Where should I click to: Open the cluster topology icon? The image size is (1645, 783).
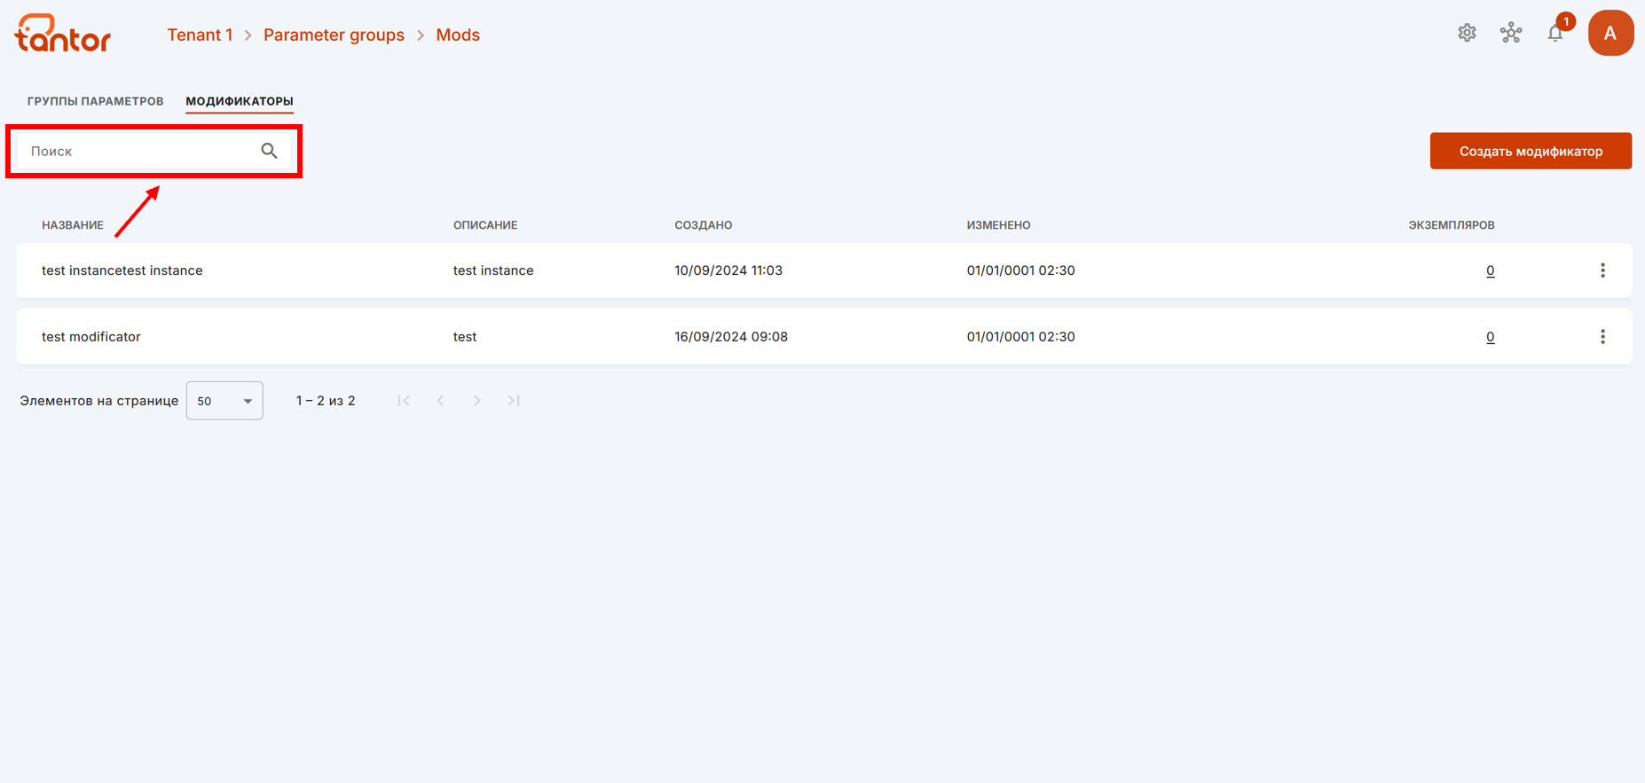pyautogui.click(x=1511, y=33)
